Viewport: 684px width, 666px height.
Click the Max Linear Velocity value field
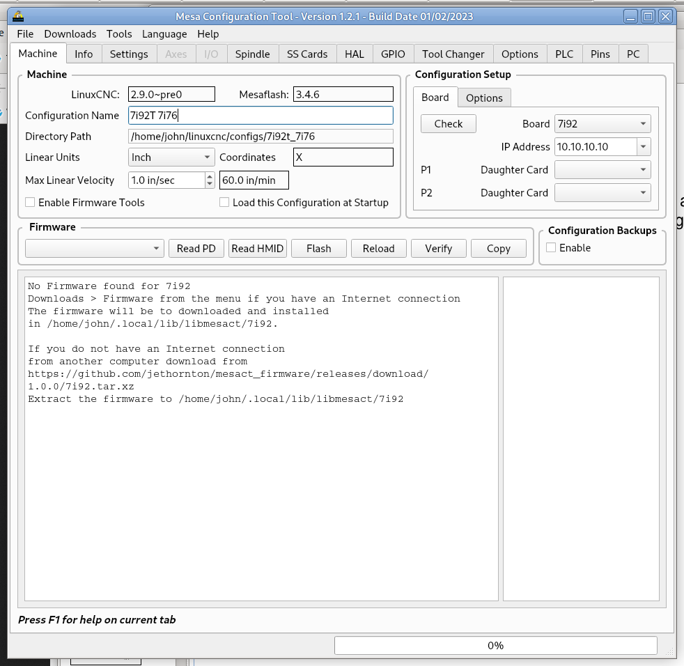167,180
